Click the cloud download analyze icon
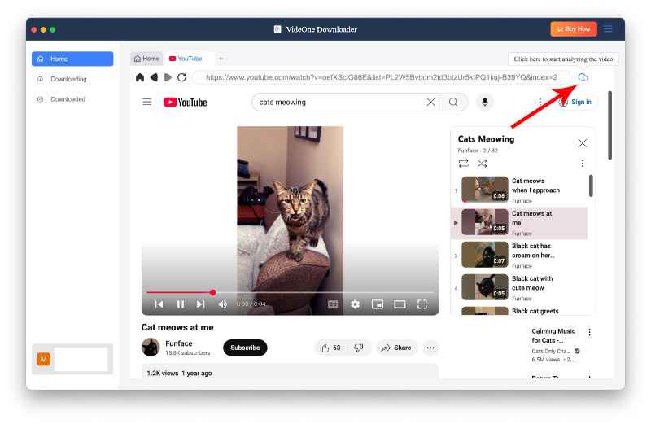The height and width of the screenshot is (424, 651). pos(583,77)
